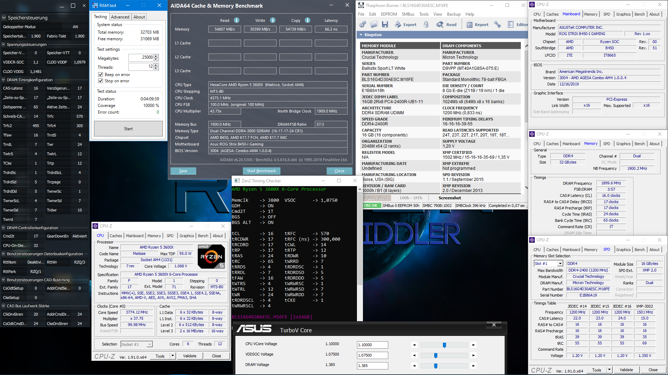Click the Megabytes value field in RAM test

[142, 57]
